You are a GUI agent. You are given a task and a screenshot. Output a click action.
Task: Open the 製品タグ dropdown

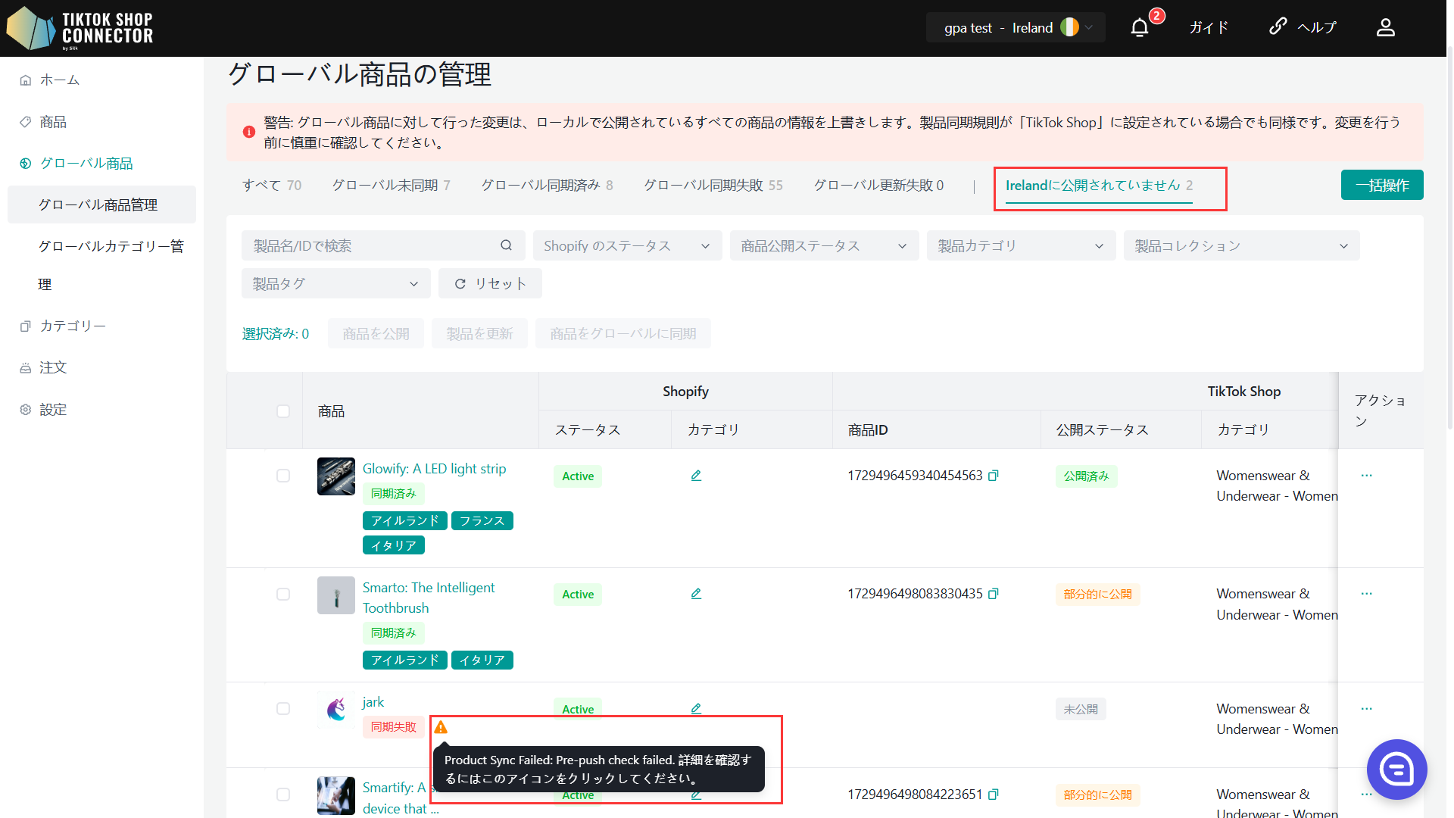click(x=335, y=283)
